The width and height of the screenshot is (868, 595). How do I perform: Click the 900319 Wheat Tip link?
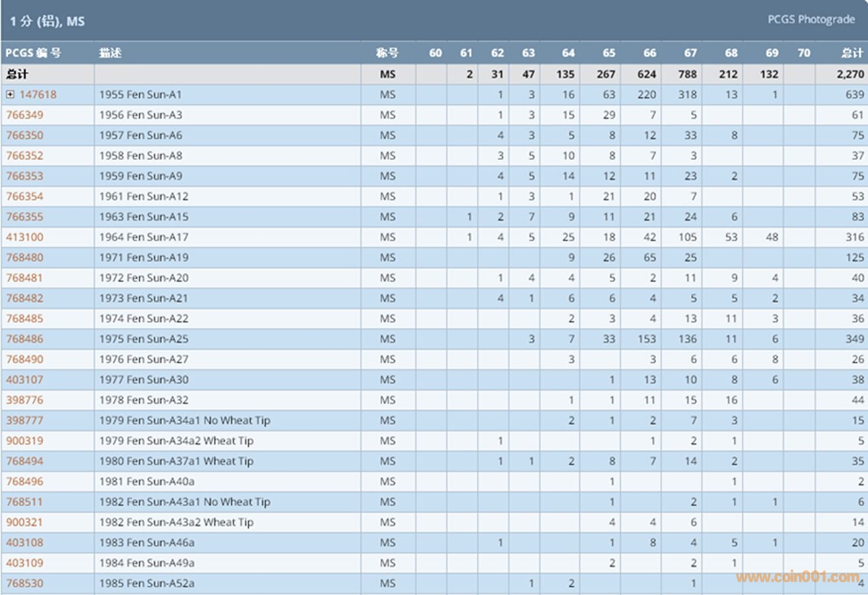pos(24,441)
